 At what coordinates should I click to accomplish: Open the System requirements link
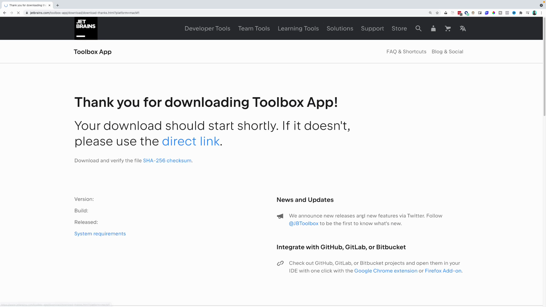pyautogui.click(x=100, y=234)
